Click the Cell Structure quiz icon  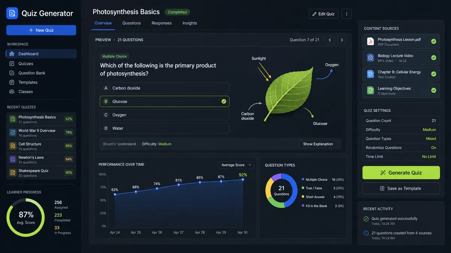pyautogui.click(x=12, y=146)
